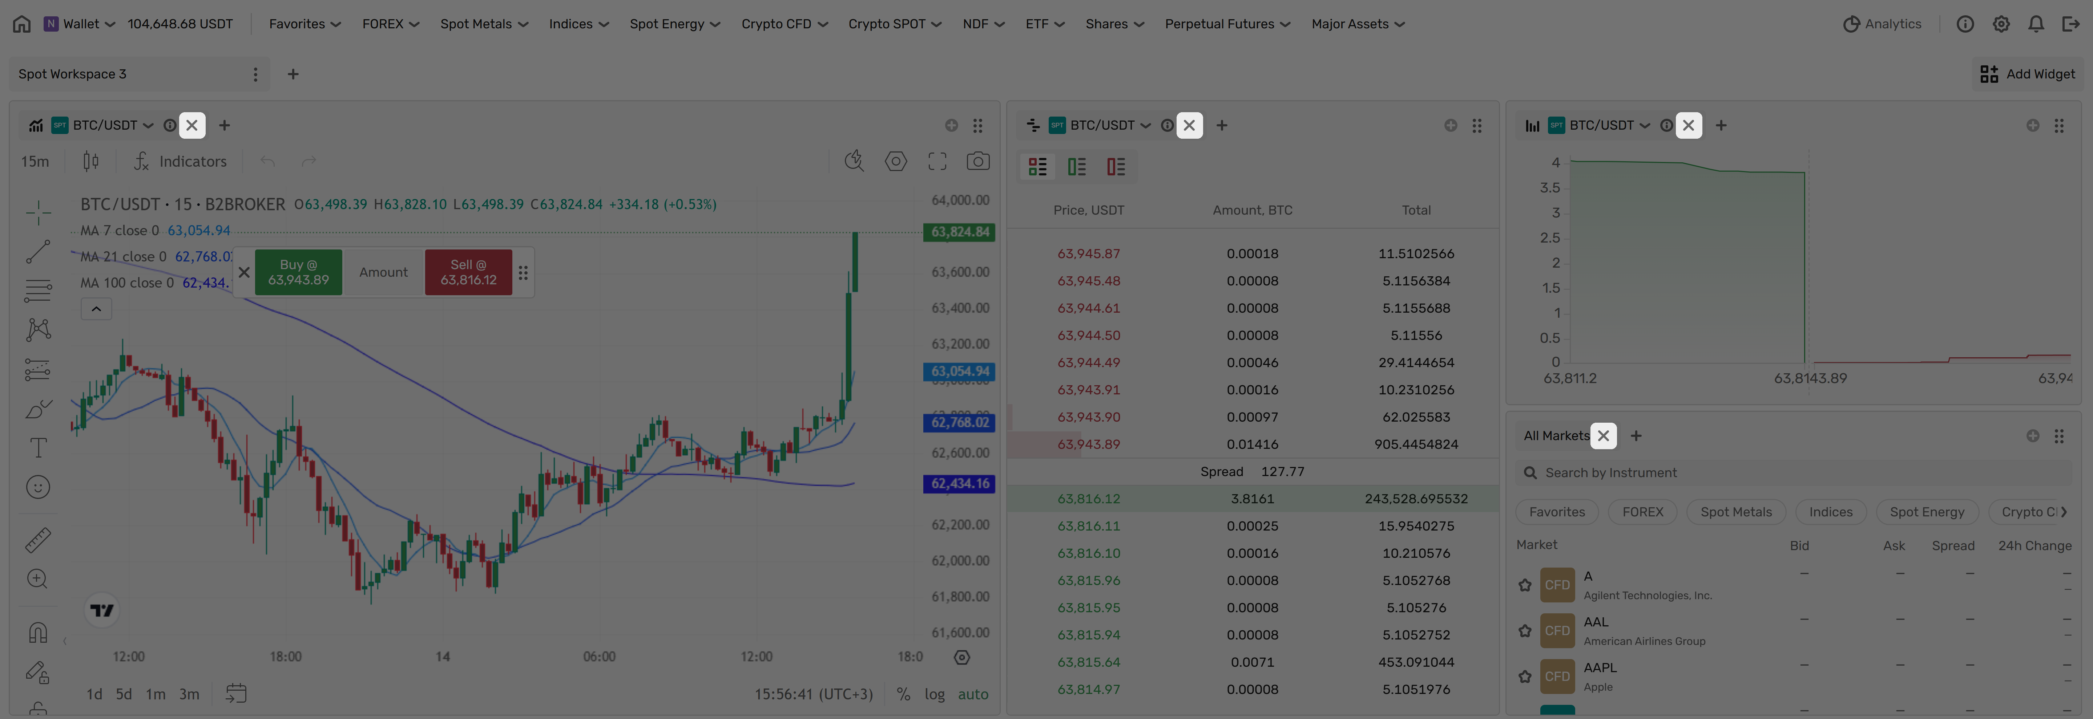Toggle log scale on chart
This screenshot has width=2093, height=719.
[934, 695]
